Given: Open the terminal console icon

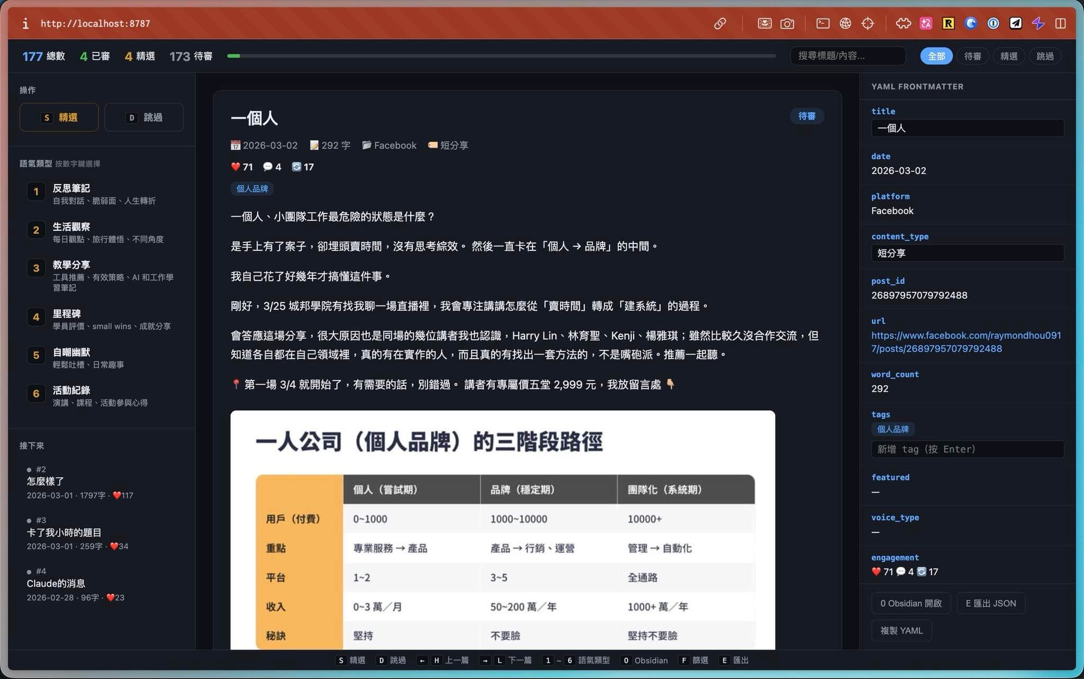Looking at the screenshot, I should [823, 23].
